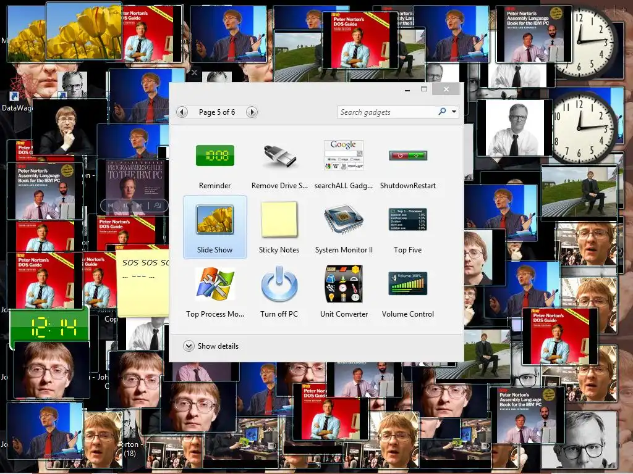The image size is (633, 474).
Task: Maximize the gadgets gallery window
Action: tap(424, 89)
